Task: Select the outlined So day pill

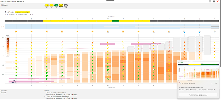Action: point(61,5)
